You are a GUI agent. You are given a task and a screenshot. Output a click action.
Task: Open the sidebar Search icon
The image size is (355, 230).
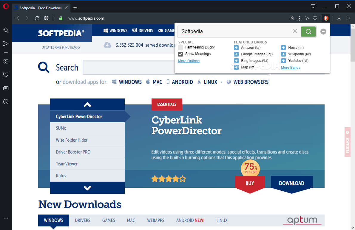pos(6,30)
